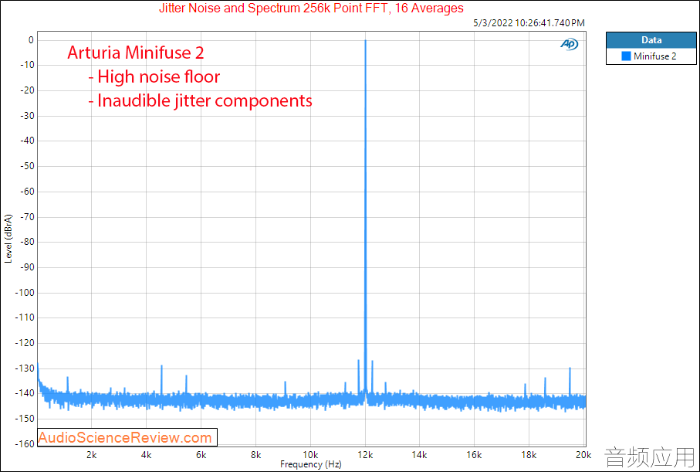Click the '20k' frequency tick label
700x472 pixels.
click(x=583, y=455)
